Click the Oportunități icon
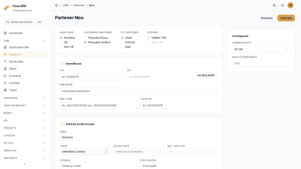This screenshot has width=301, height=169. [5, 61]
